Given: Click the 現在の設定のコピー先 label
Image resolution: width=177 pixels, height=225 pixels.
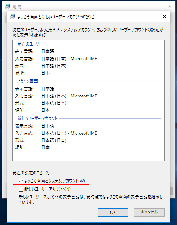Looking at the screenshot, I should [x=31, y=173].
